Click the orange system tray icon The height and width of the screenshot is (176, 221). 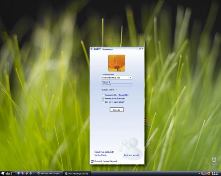click(209, 173)
